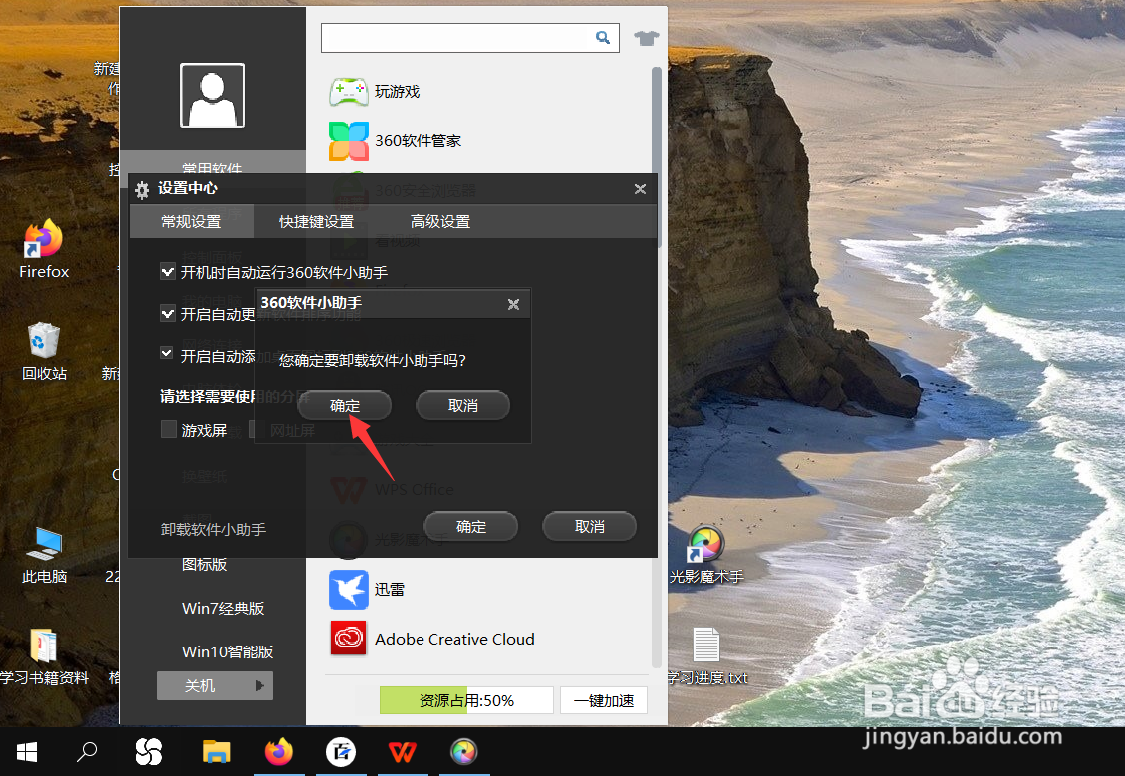Switch to 光影魔术手 on the taskbar
The height and width of the screenshot is (776, 1125).
click(463, 752)
